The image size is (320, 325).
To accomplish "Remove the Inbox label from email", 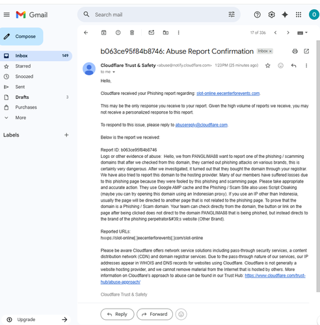I will [x=271, y=51].
